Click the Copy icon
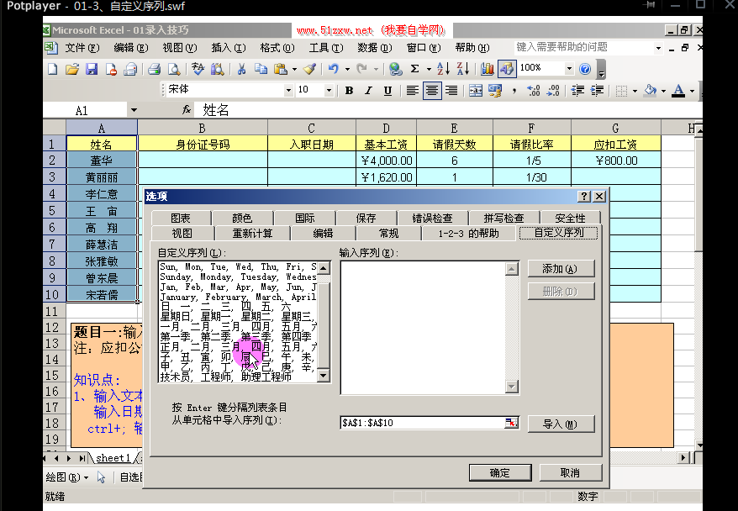This screenshot has height=511, width=738. [x=261, y=69]
